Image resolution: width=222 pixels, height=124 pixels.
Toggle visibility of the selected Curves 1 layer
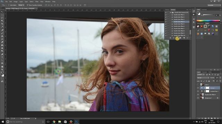198,88
